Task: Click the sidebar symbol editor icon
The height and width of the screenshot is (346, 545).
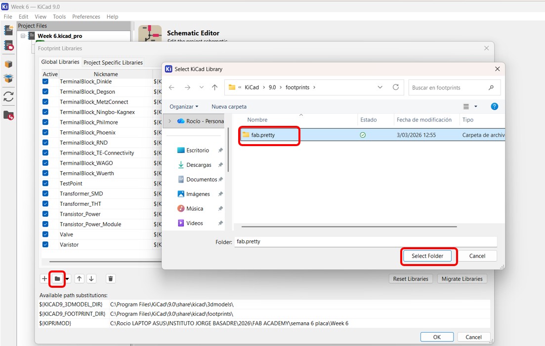Action: click(x=8, y=46)
